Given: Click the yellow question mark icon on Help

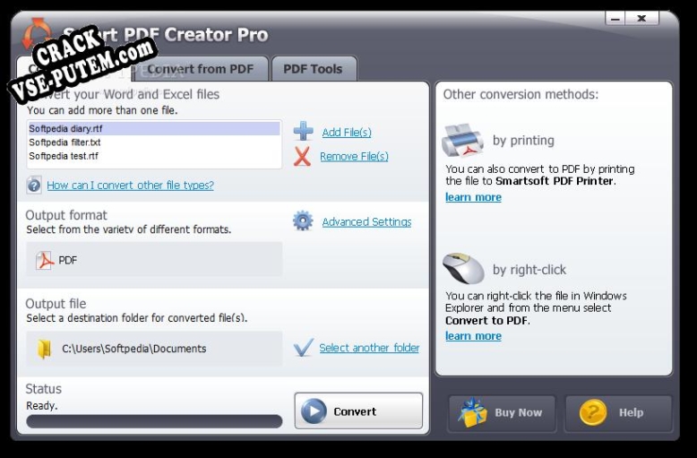Looking at the screenshot, I should (x=592, y=412).
